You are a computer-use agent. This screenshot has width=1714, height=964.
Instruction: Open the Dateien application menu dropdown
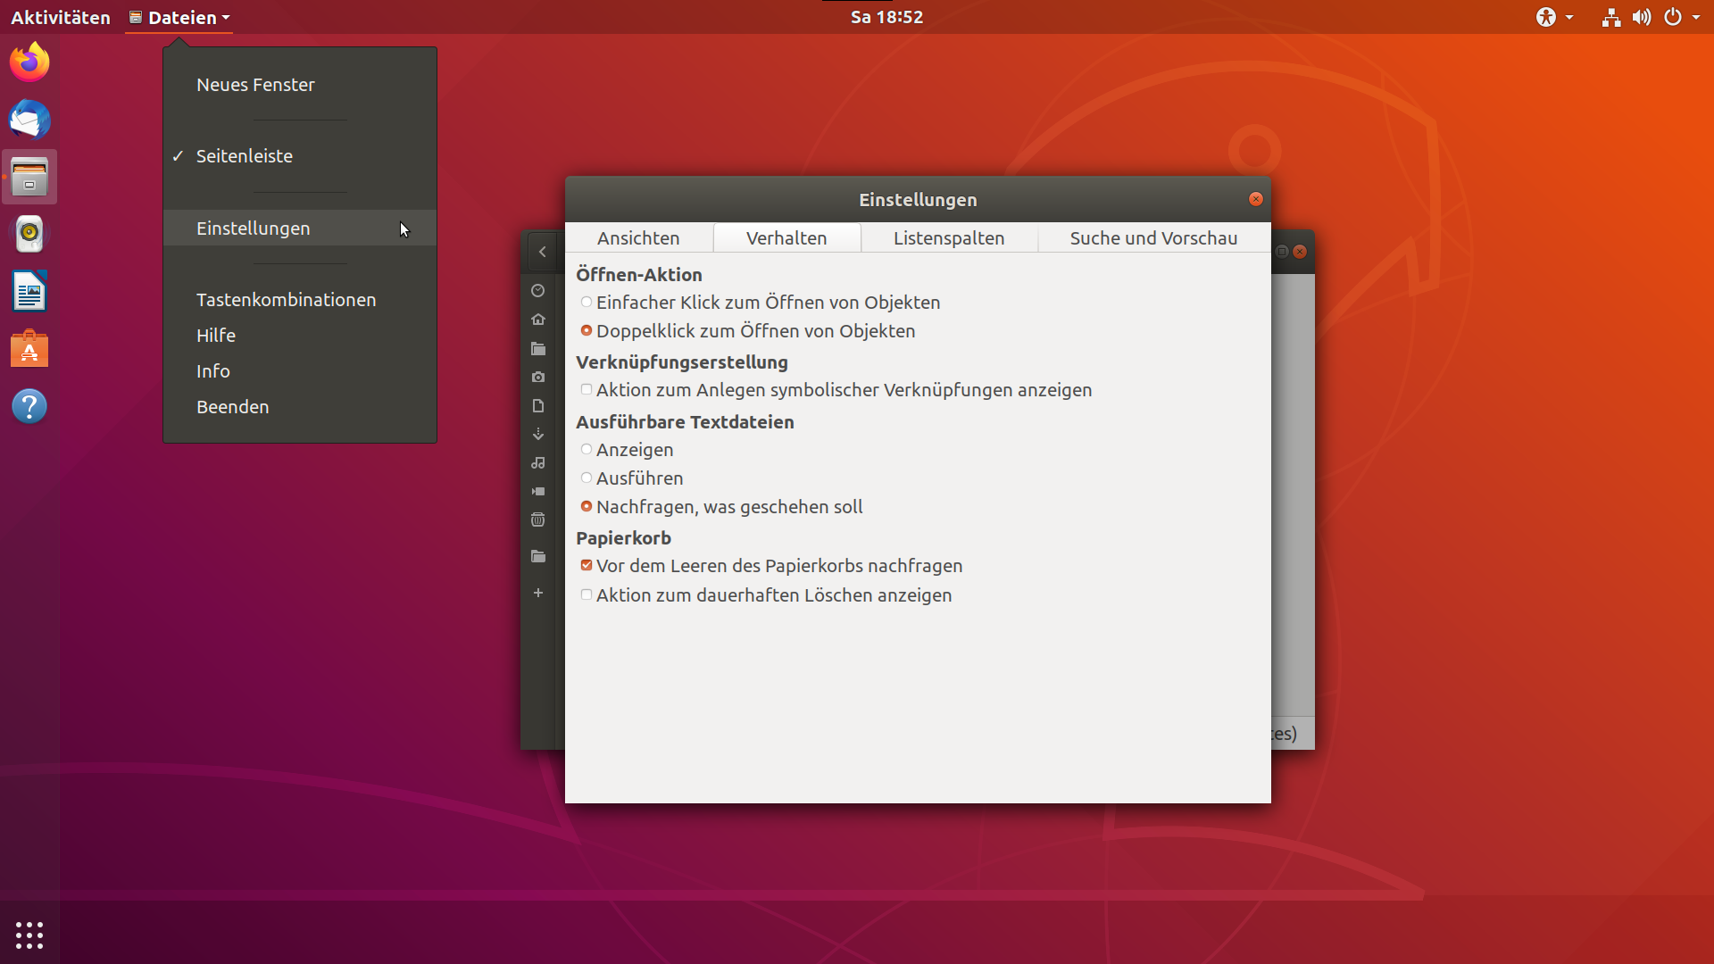pos(179,17)
